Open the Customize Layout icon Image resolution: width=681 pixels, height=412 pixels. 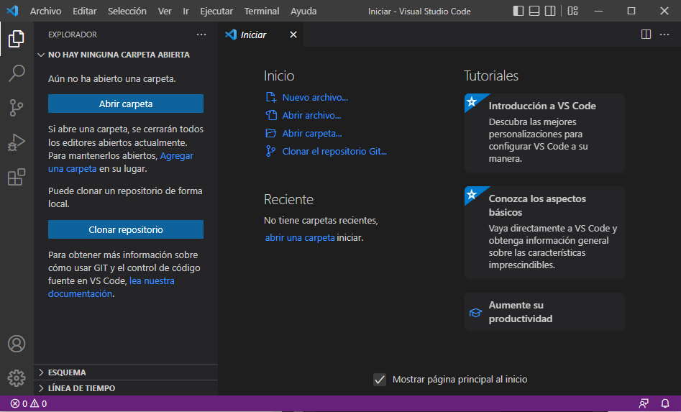coord(573,11)
